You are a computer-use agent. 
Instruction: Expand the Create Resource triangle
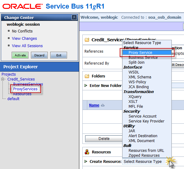click(x=86, y=161)
